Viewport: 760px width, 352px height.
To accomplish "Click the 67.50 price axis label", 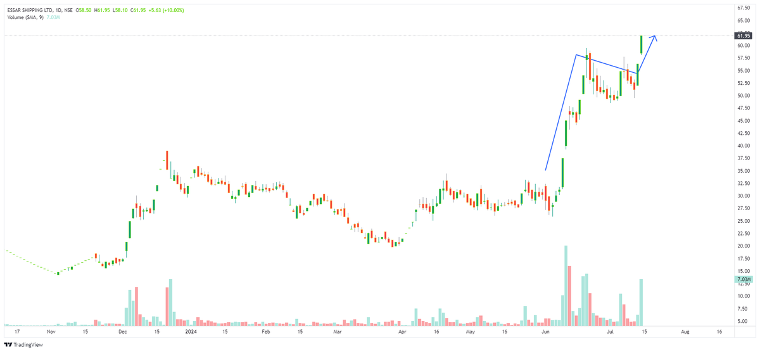I will pos(744,8).
